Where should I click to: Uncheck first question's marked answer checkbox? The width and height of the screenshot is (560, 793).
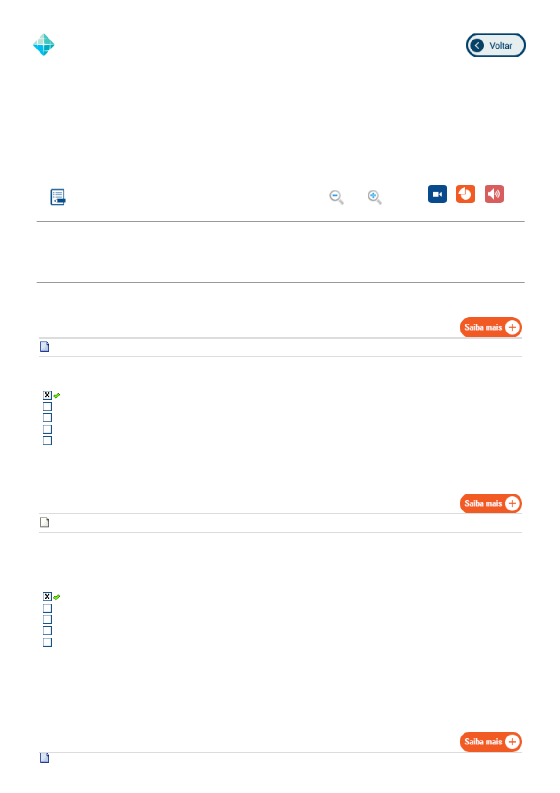(x=47, y=395)
